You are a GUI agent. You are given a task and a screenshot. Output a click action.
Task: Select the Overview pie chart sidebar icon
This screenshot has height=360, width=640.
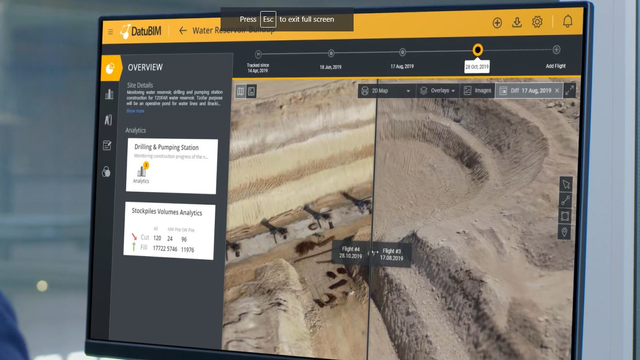[x=110, y=68]
